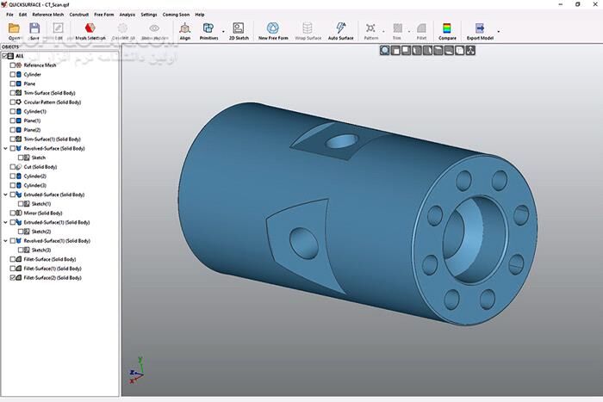Viewport: 603px width, 402px height.
Task: Collapse the Extruded-Surface (Solid Body) node
Action: click(5, 195)
